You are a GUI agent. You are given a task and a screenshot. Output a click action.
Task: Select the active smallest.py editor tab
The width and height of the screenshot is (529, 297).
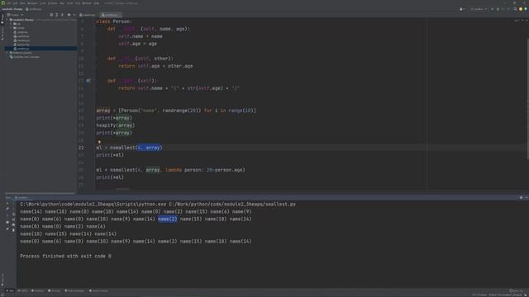click(x=110, y=15)
